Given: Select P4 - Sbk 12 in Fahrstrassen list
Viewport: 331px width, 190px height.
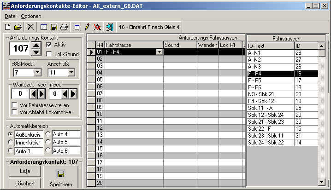Looking at the screenshot, I should [283, 101].
